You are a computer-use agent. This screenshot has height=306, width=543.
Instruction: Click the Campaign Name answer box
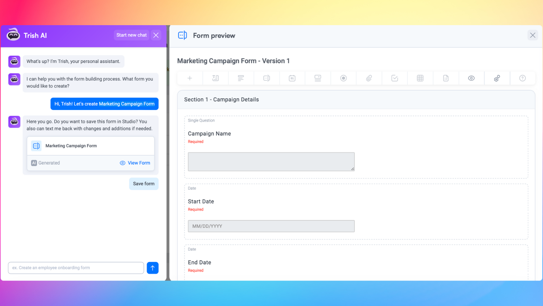click(271, 162)
